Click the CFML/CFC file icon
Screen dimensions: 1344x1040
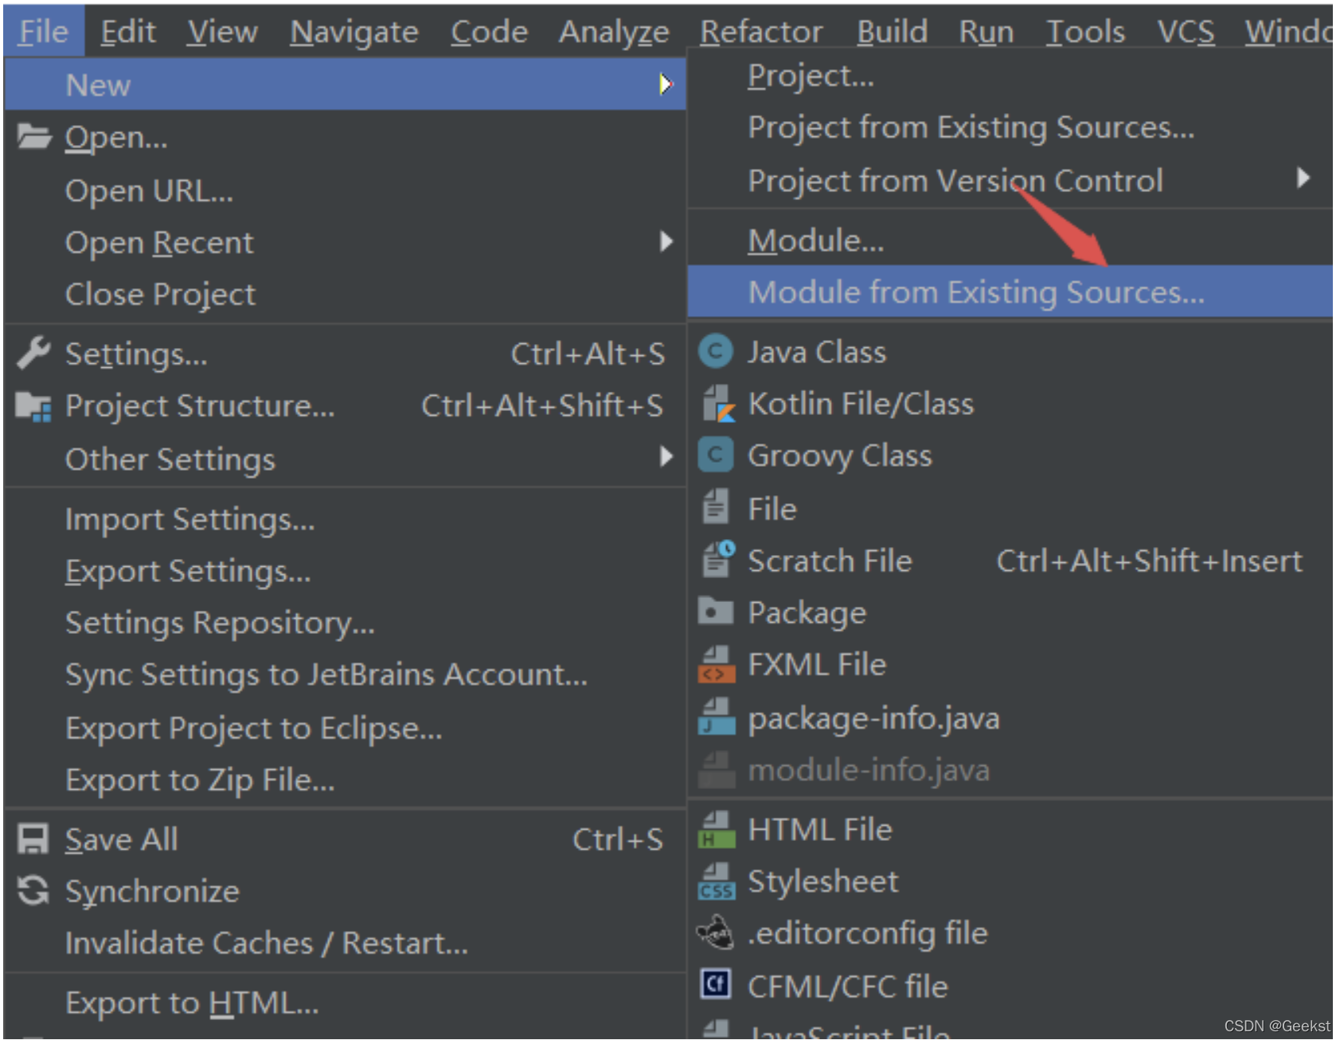click(x=715, y=985)
